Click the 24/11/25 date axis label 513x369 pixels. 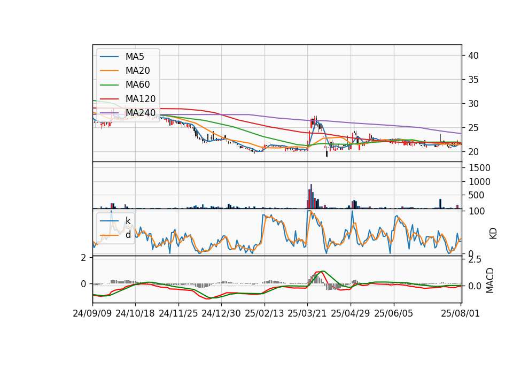click(x=178, y=313)
